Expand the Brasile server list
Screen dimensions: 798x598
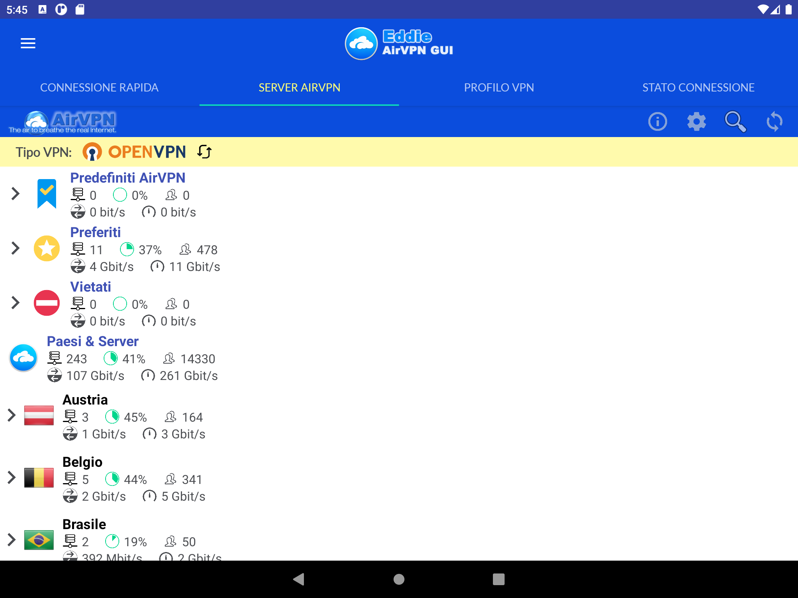coord(11,540)
